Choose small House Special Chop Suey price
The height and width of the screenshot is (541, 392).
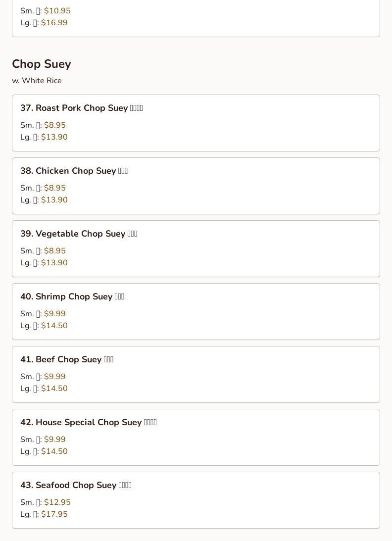54,439
